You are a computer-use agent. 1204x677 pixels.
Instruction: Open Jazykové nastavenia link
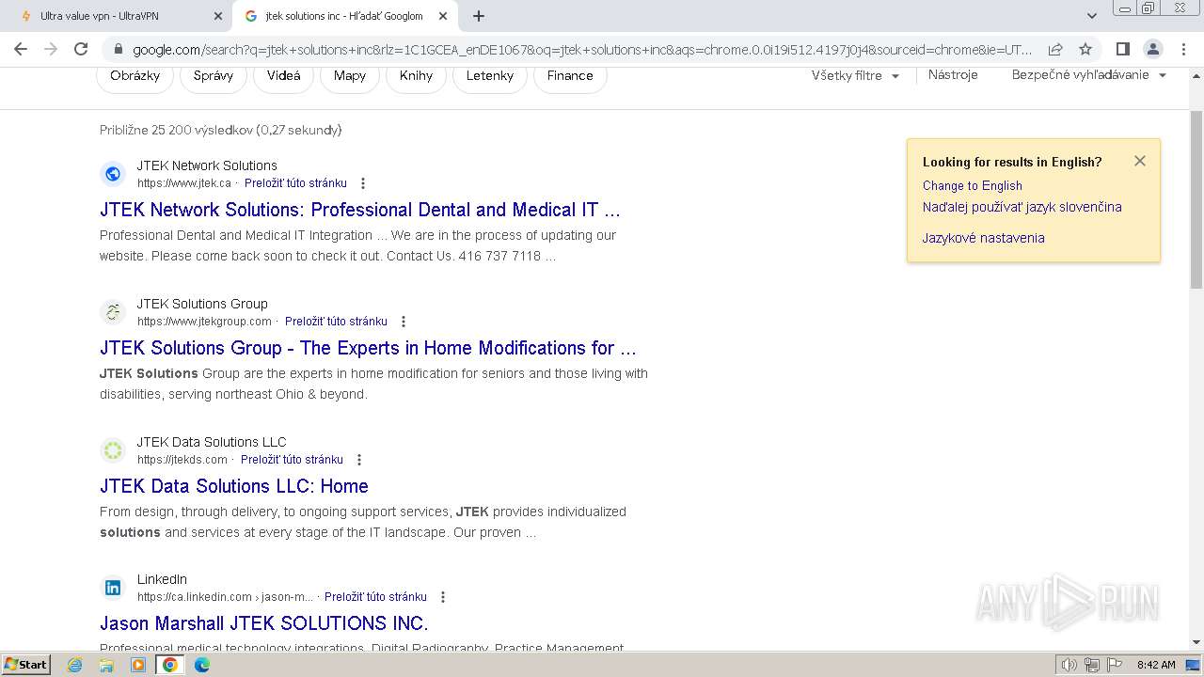point(984,238)
